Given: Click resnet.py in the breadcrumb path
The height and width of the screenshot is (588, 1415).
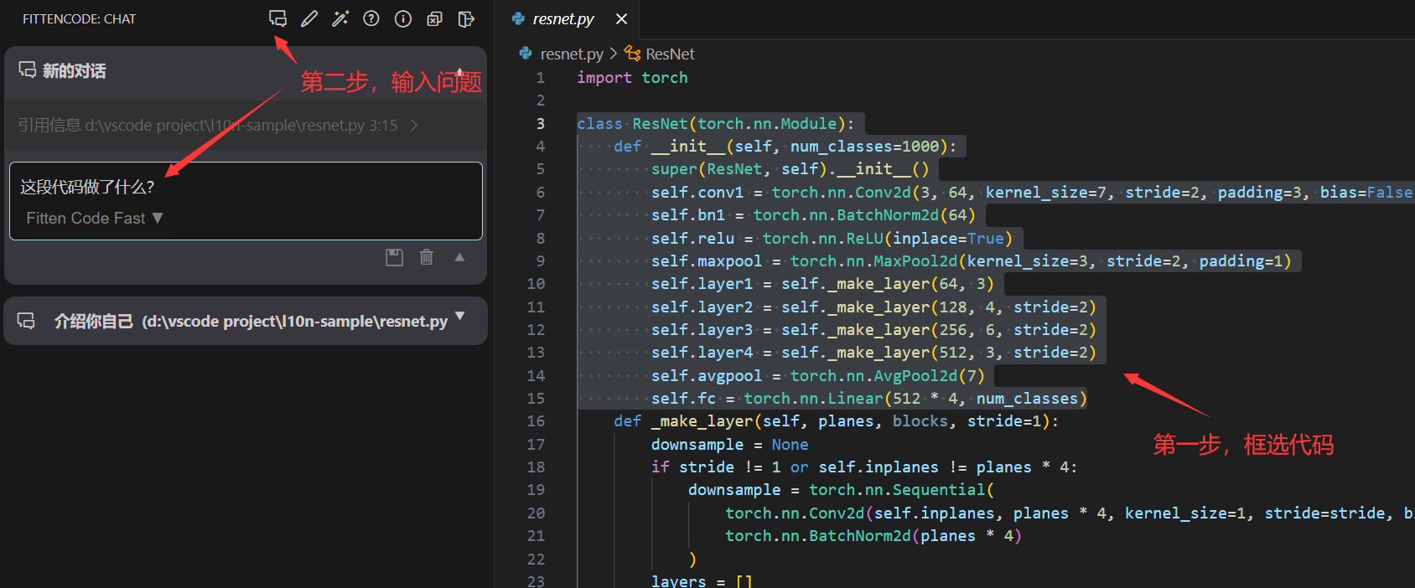Looking at the screenshot, I should (x=571, y=54).
